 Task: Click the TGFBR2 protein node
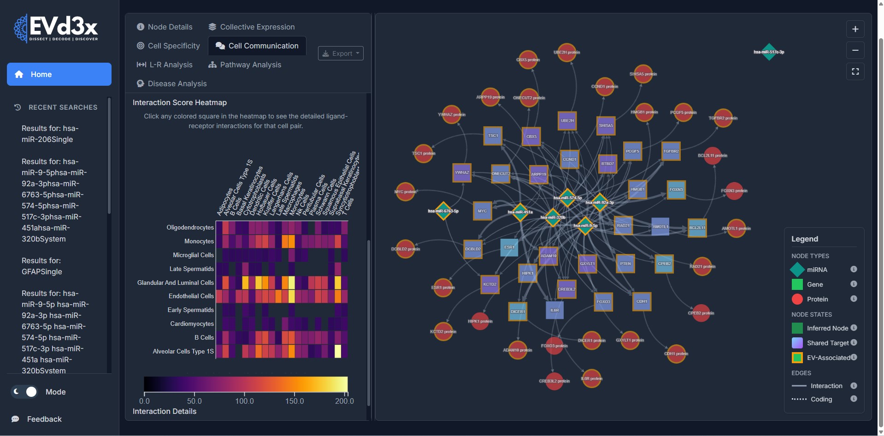pyautogui.click(x=723, y=118)
